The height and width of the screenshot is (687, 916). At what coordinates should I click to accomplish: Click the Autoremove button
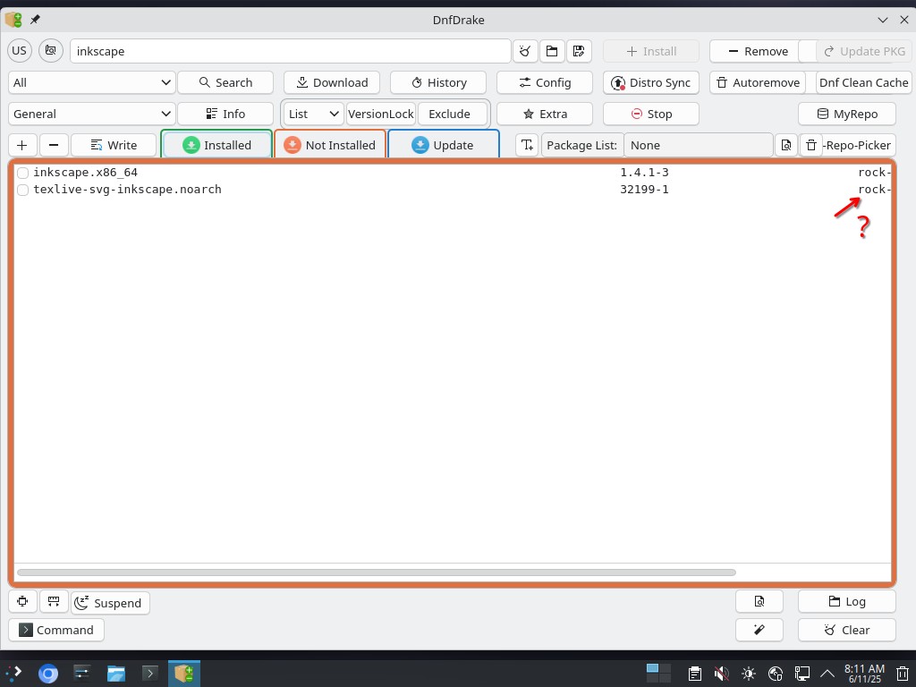[x=758, y=82]
